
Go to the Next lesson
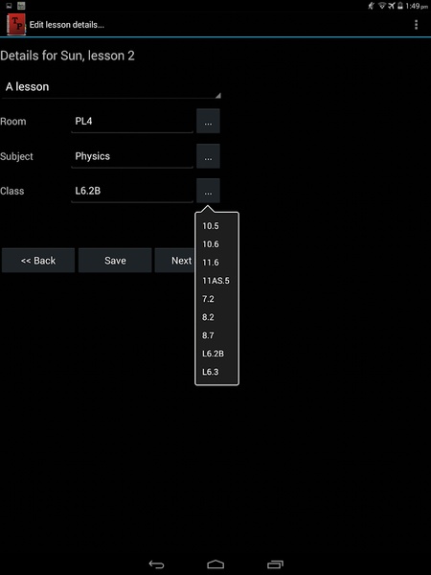click(175, 261)
